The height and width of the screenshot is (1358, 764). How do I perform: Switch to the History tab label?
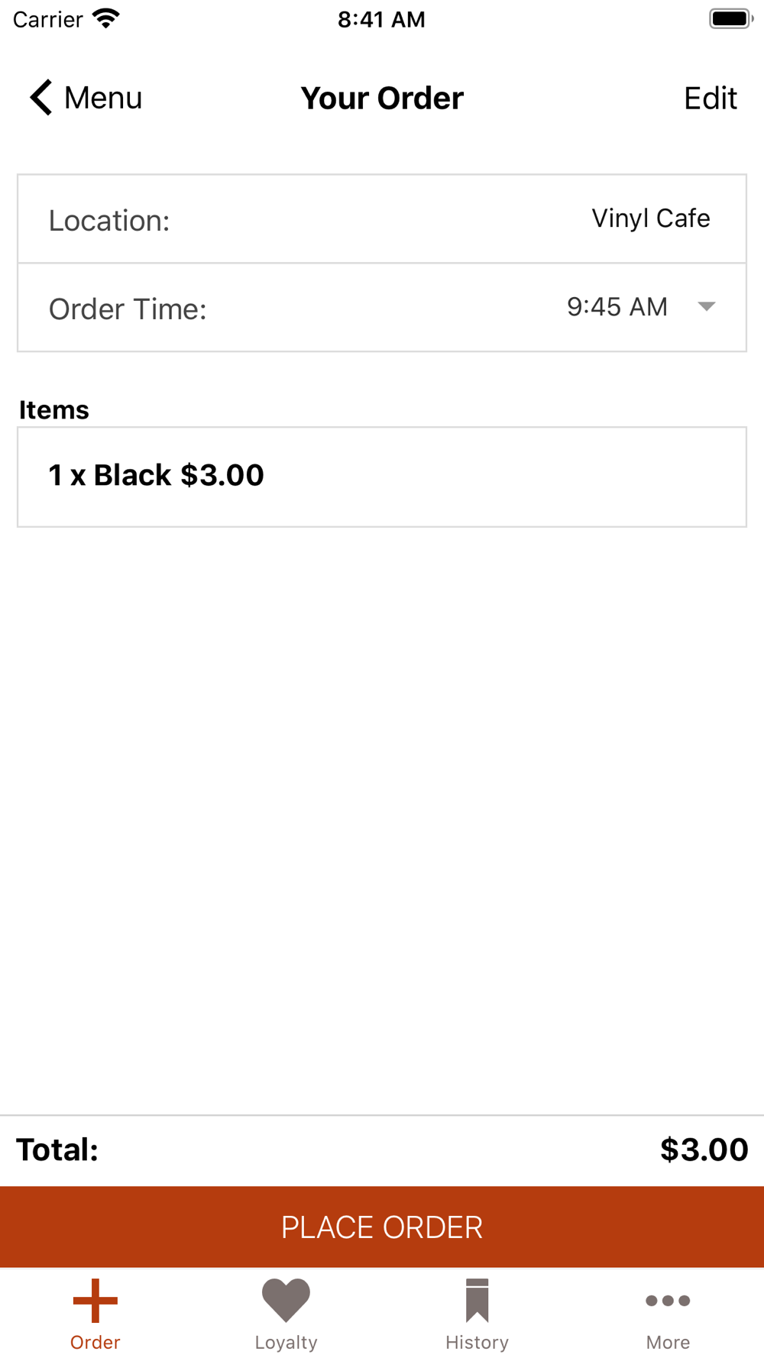coord(477,1342)
